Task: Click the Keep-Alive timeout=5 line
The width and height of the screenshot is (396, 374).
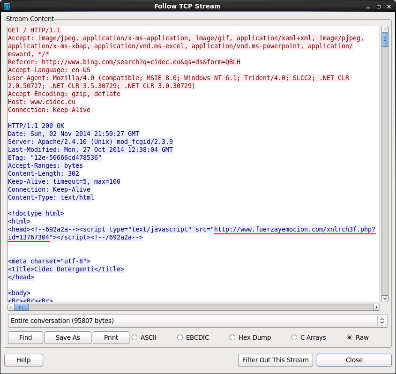Action: pyautogui.click(x=64, y=181)
